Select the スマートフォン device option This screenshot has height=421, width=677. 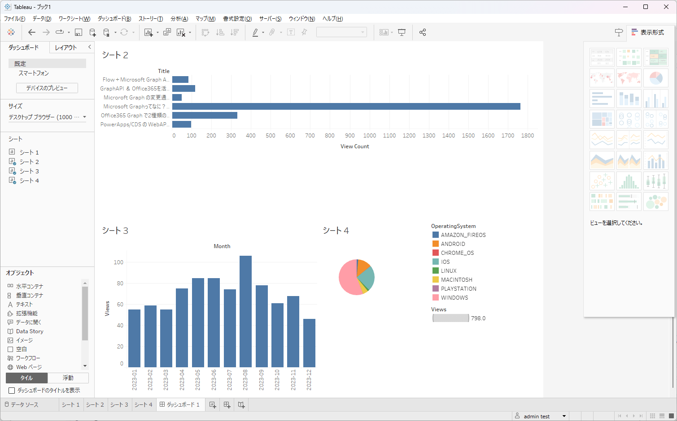[x=34, y=73]
